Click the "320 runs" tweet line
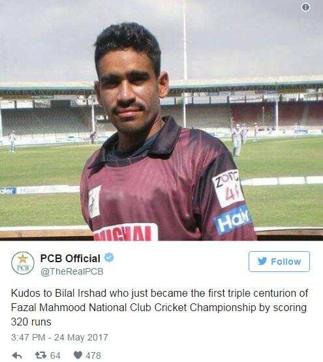Viewport: 323px width, 362px height. tap(31, 322)
